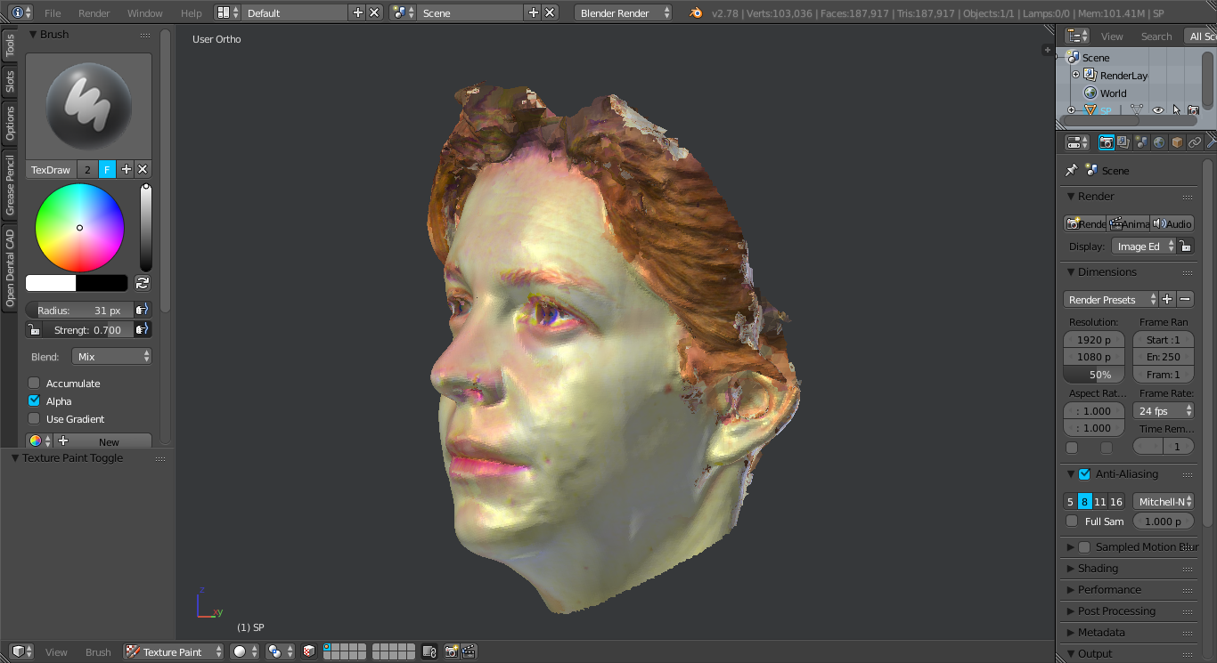Pick a hue on the color wheel
Image resolution: width=1217 pixels, height=663 pixels.
pyautogui.click(x=79, y=228)
